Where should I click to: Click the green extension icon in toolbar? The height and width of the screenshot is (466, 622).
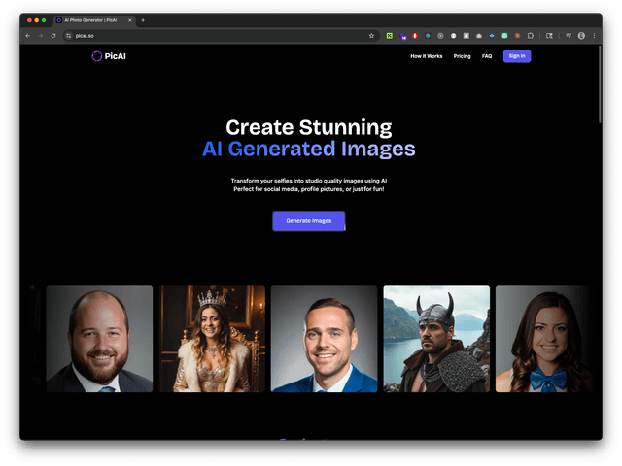point(390,35)
